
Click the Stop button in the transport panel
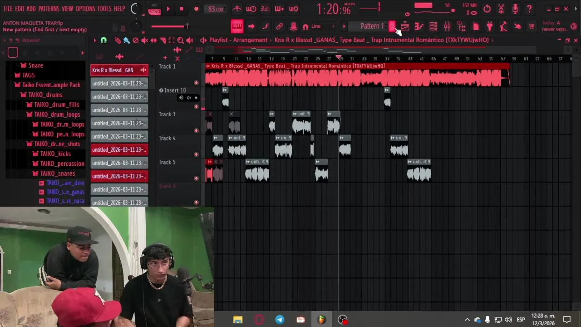(182, 9)
